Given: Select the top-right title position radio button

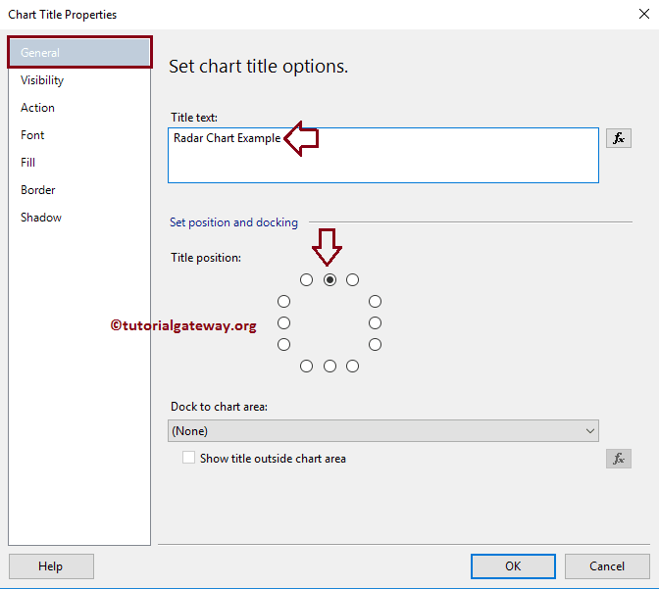Looking at the screenshot, I should click(x=352, y=280).
